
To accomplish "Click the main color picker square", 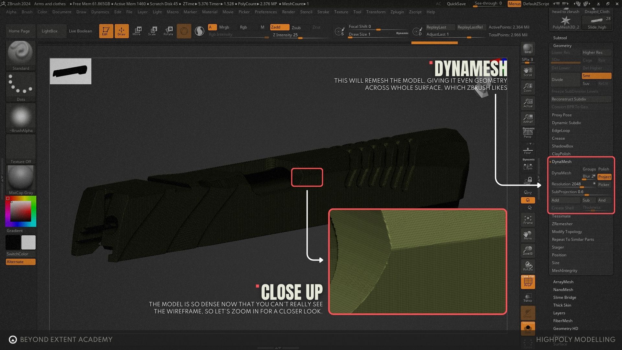I will pyautogui.click(x=21, y=211).
